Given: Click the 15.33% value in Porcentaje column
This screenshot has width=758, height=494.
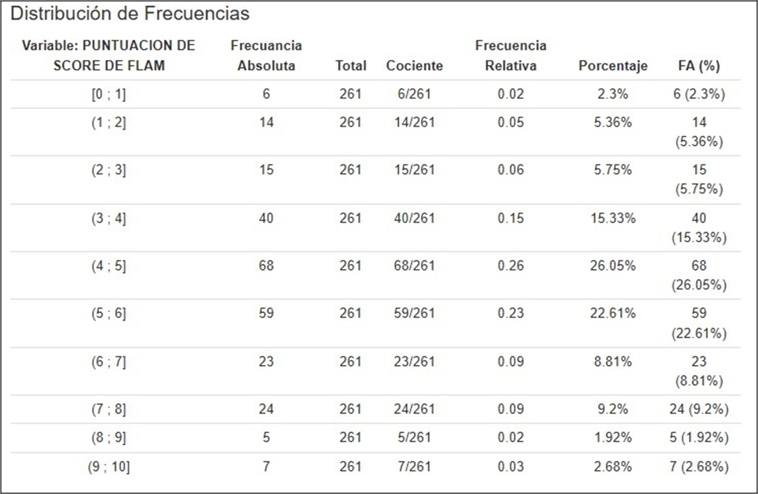Looking at the screenshot, I should (613, 218).
